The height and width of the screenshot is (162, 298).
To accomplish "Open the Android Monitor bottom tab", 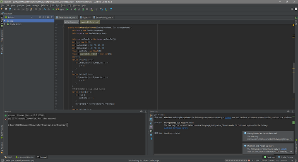I will [25, 157].
